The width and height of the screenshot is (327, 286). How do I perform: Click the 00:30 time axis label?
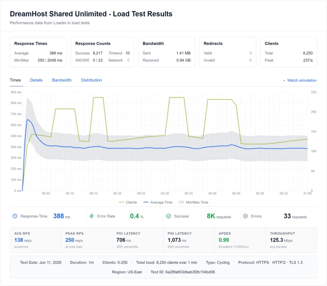pyautogui.click(x=165, y=194)
